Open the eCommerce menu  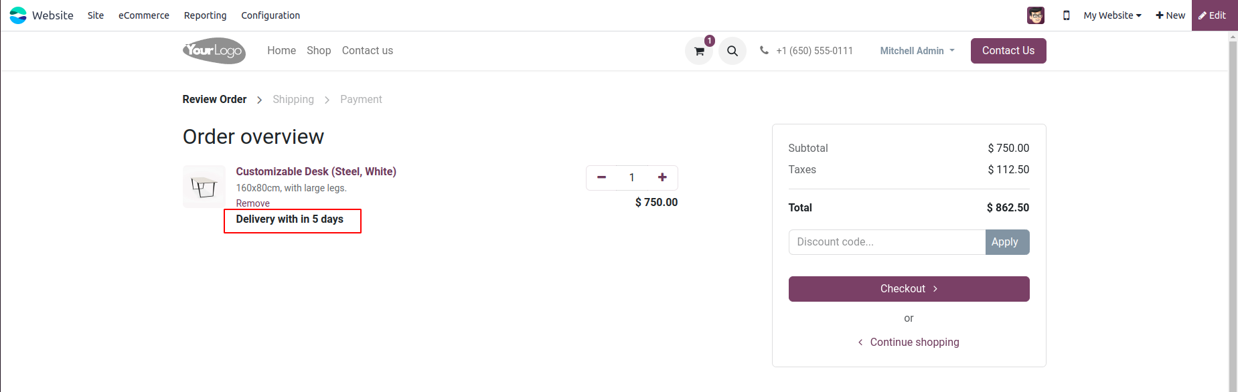point(144,15)
